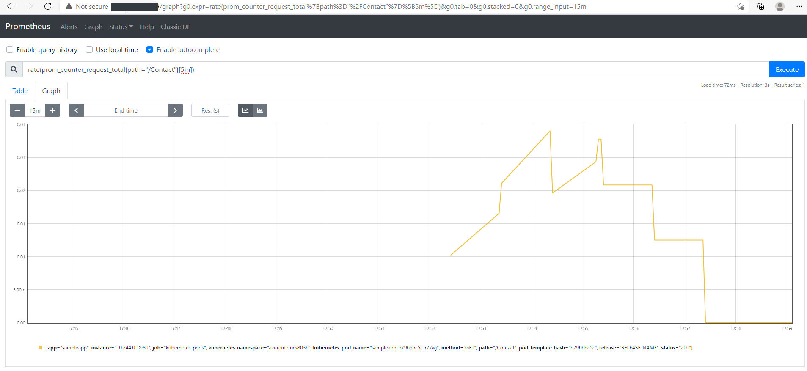Click the search magnifier icon beside query
The image size is (807, 371).
tap(14, 69)
